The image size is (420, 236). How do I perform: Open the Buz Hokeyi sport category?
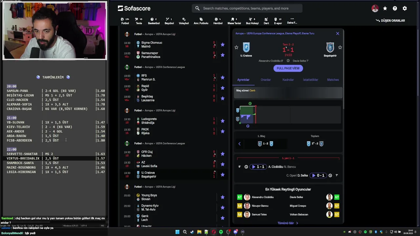point(252,21)
